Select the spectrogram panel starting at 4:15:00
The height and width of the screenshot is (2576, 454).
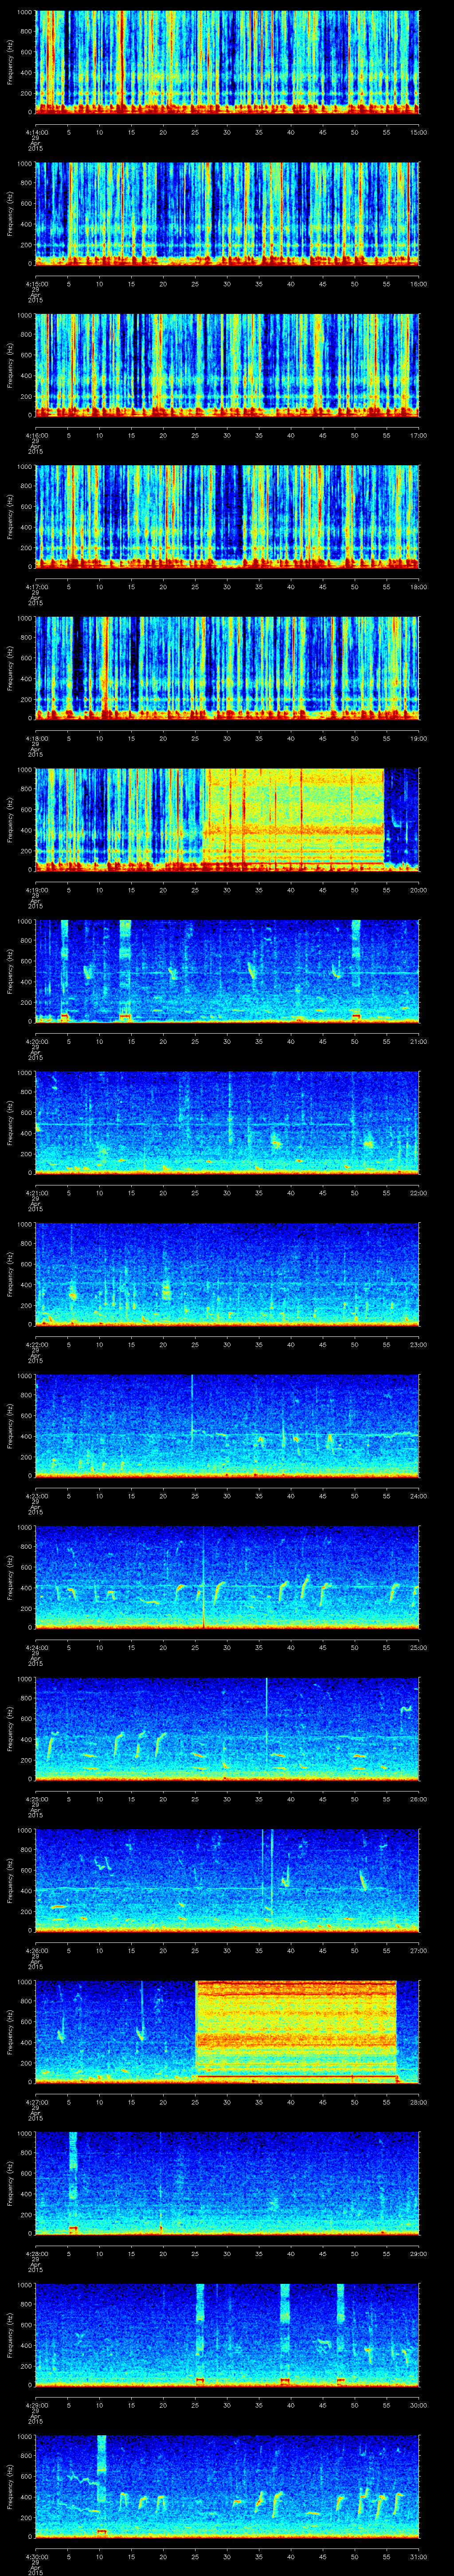click(227, 214)
